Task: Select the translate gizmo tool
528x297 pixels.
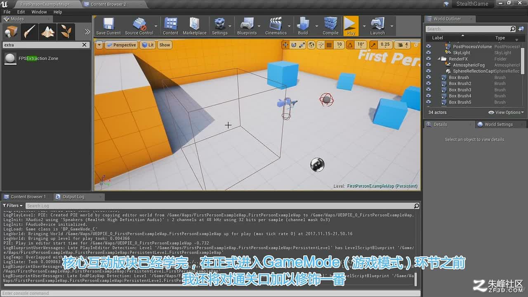Action: (x=285, y=45)
